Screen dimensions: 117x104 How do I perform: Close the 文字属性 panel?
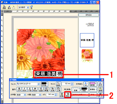102,80
